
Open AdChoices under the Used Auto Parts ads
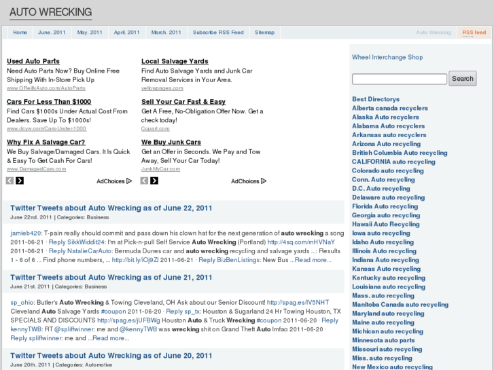pyautogui.click(x=114, y=181)
